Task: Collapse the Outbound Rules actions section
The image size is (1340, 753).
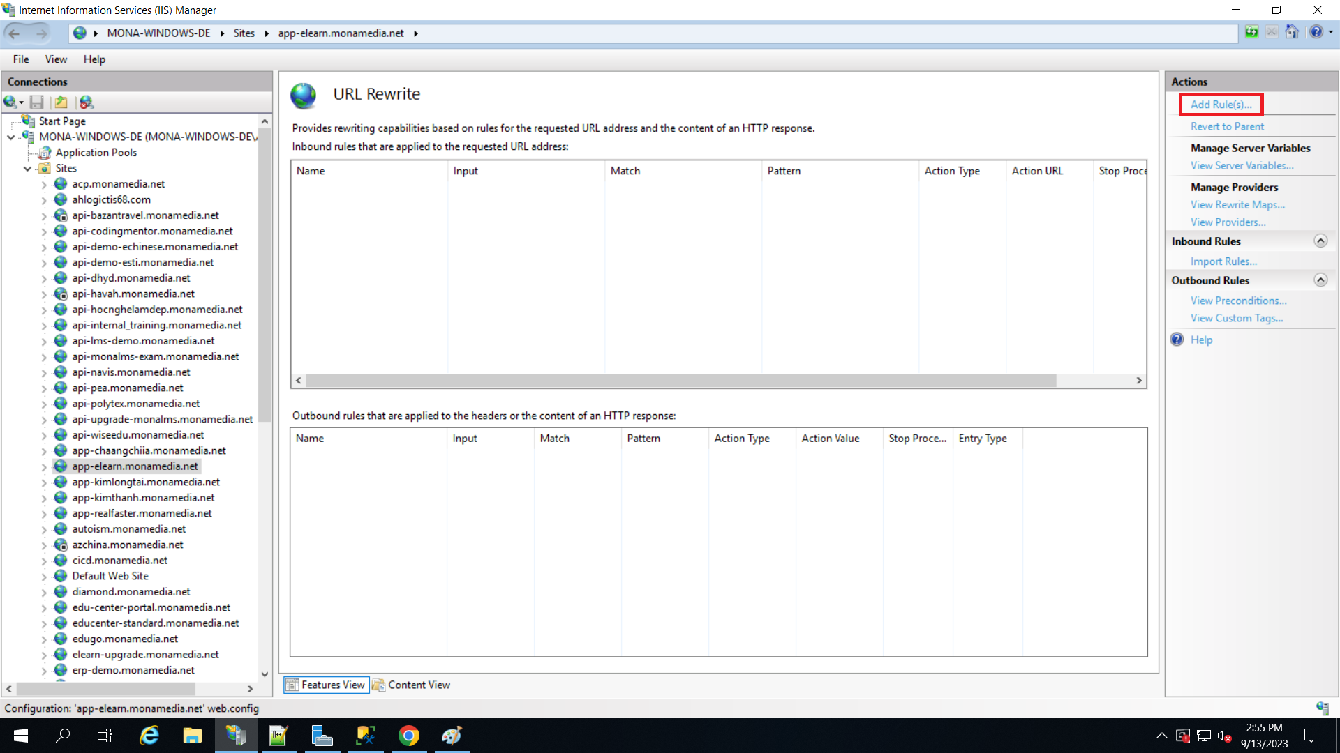Action: pyautogui.click(x=1320, y=280)
